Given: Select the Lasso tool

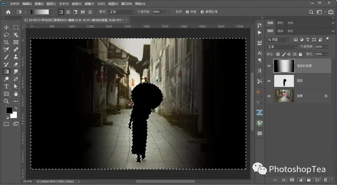Looking at the screenshot, I should [x=6, y=35].
